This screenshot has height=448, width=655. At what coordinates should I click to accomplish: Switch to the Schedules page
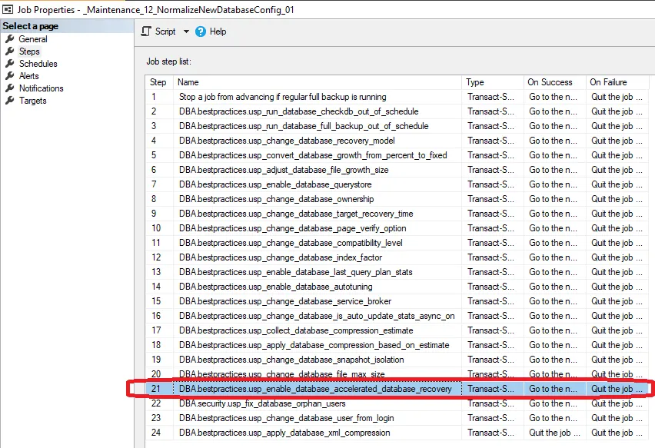click(38, 64)
